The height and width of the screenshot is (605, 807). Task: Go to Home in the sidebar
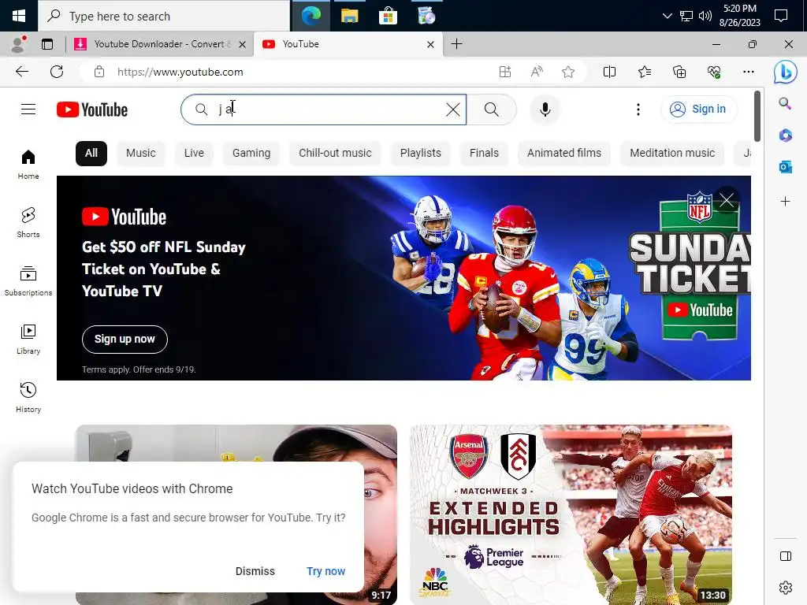coord(28,164)
